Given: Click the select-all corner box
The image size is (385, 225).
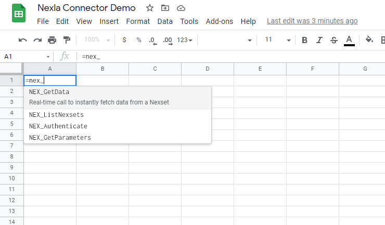Looking at the screenshot, I should [11, 69].
